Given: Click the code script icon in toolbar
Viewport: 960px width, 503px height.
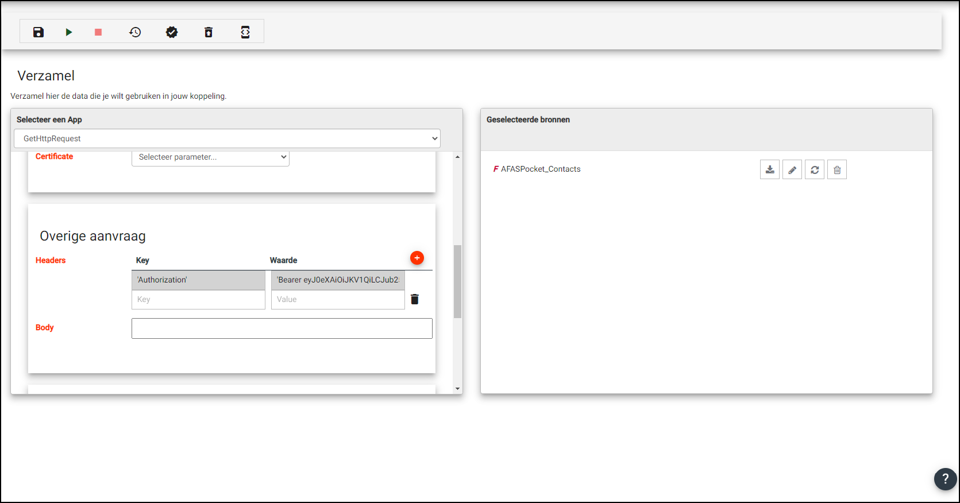Looking at the screenshot, I should point(245,32).
